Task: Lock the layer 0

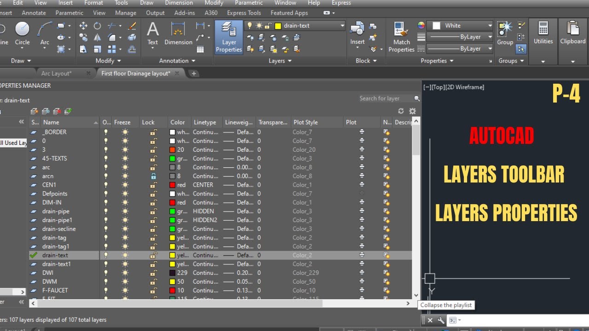Action: (x=153, y=141)
